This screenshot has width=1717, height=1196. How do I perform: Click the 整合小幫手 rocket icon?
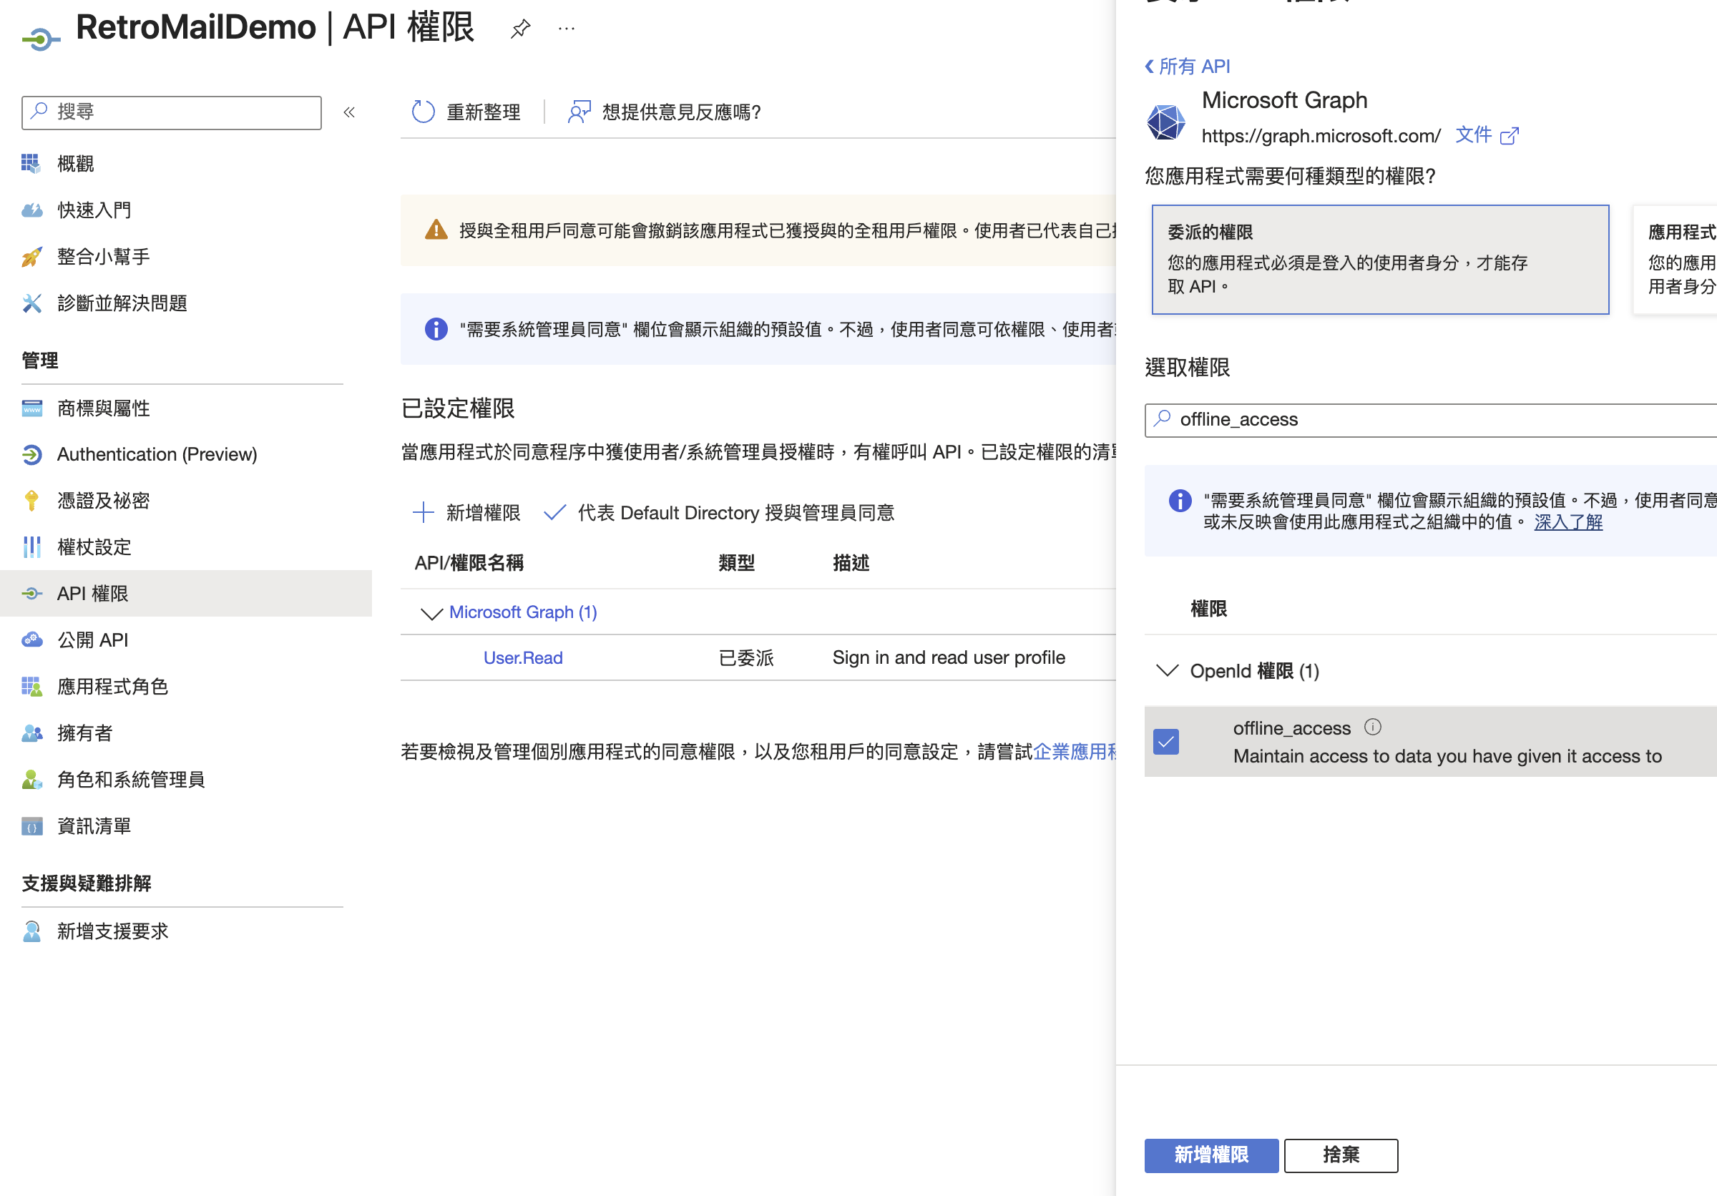tap(31, 257)
